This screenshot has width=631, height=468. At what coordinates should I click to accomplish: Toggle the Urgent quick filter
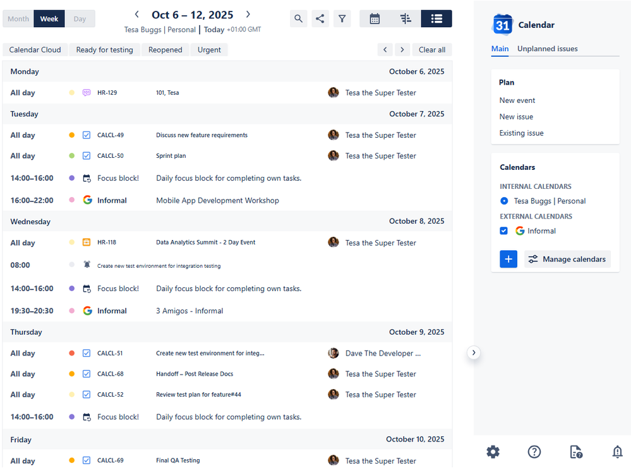click(x=209, y=50)
